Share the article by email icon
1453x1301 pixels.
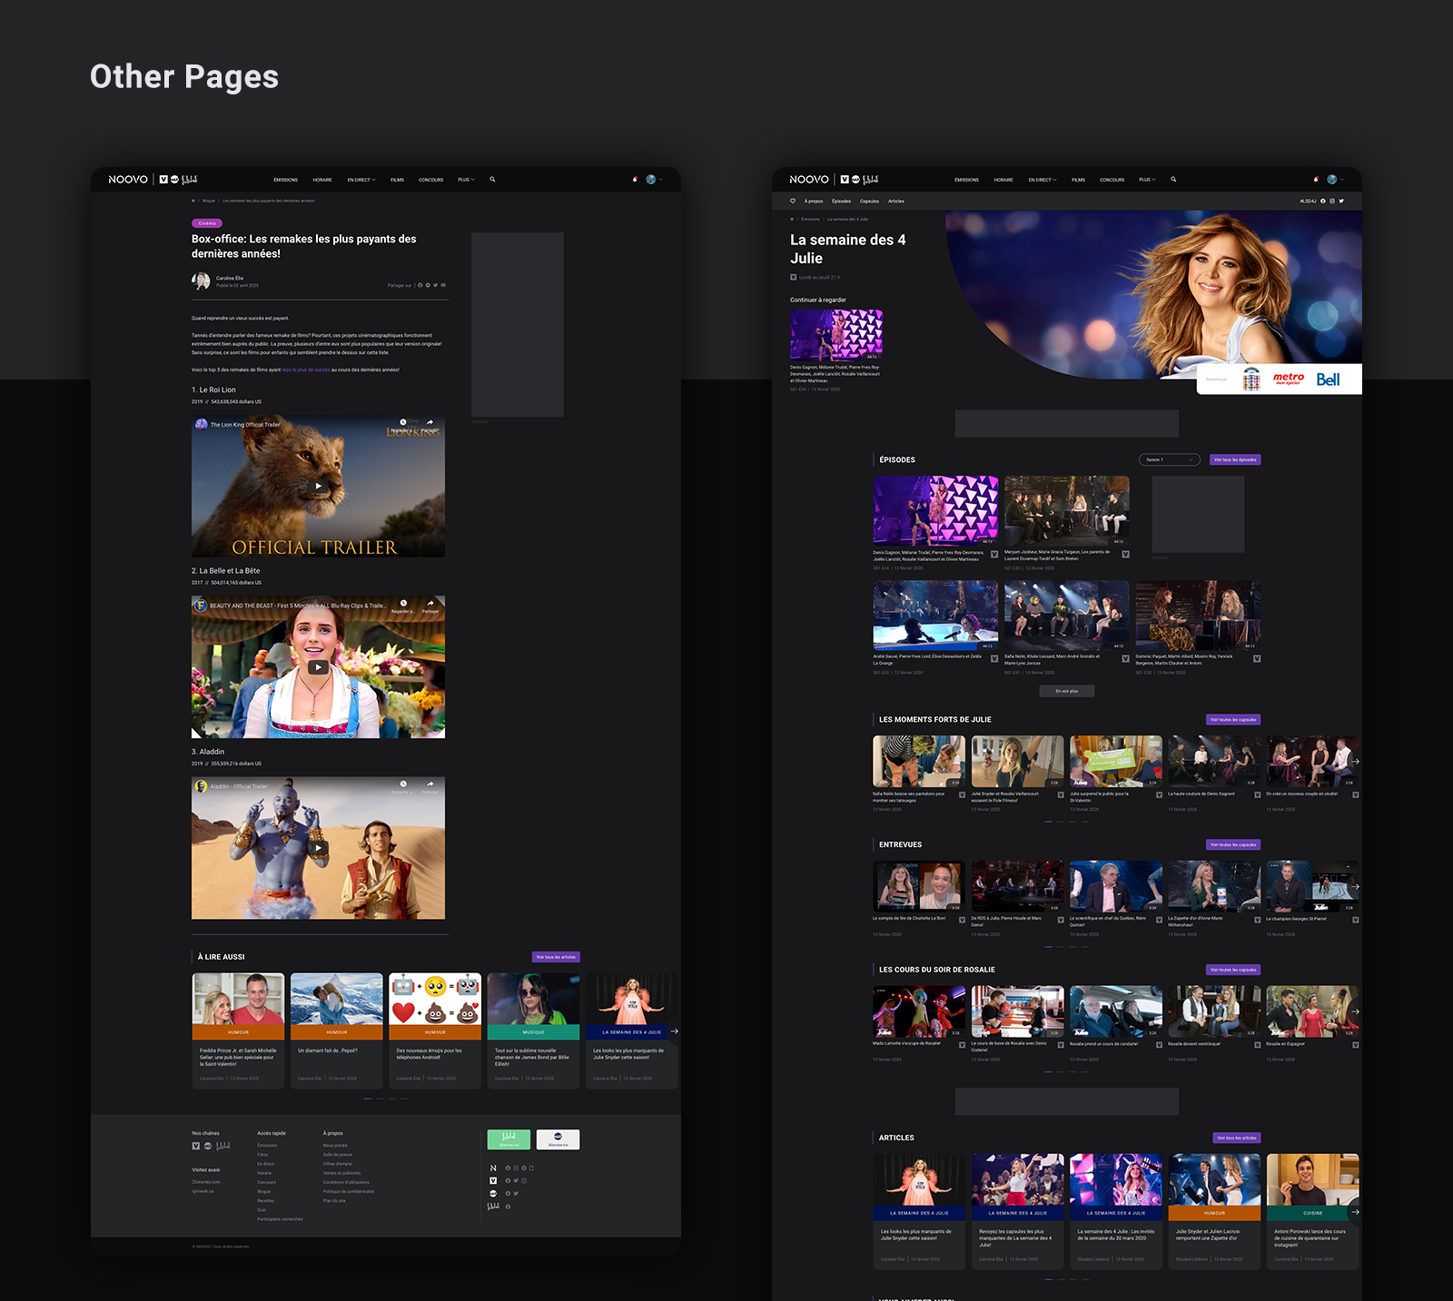pyautogui.click(x=443, y=285)
